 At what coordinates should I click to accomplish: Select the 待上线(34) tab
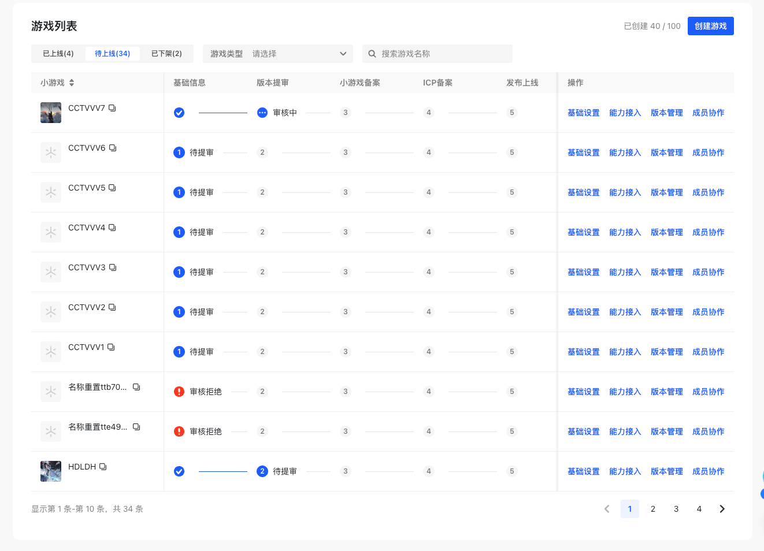click(x=113, y=54)
